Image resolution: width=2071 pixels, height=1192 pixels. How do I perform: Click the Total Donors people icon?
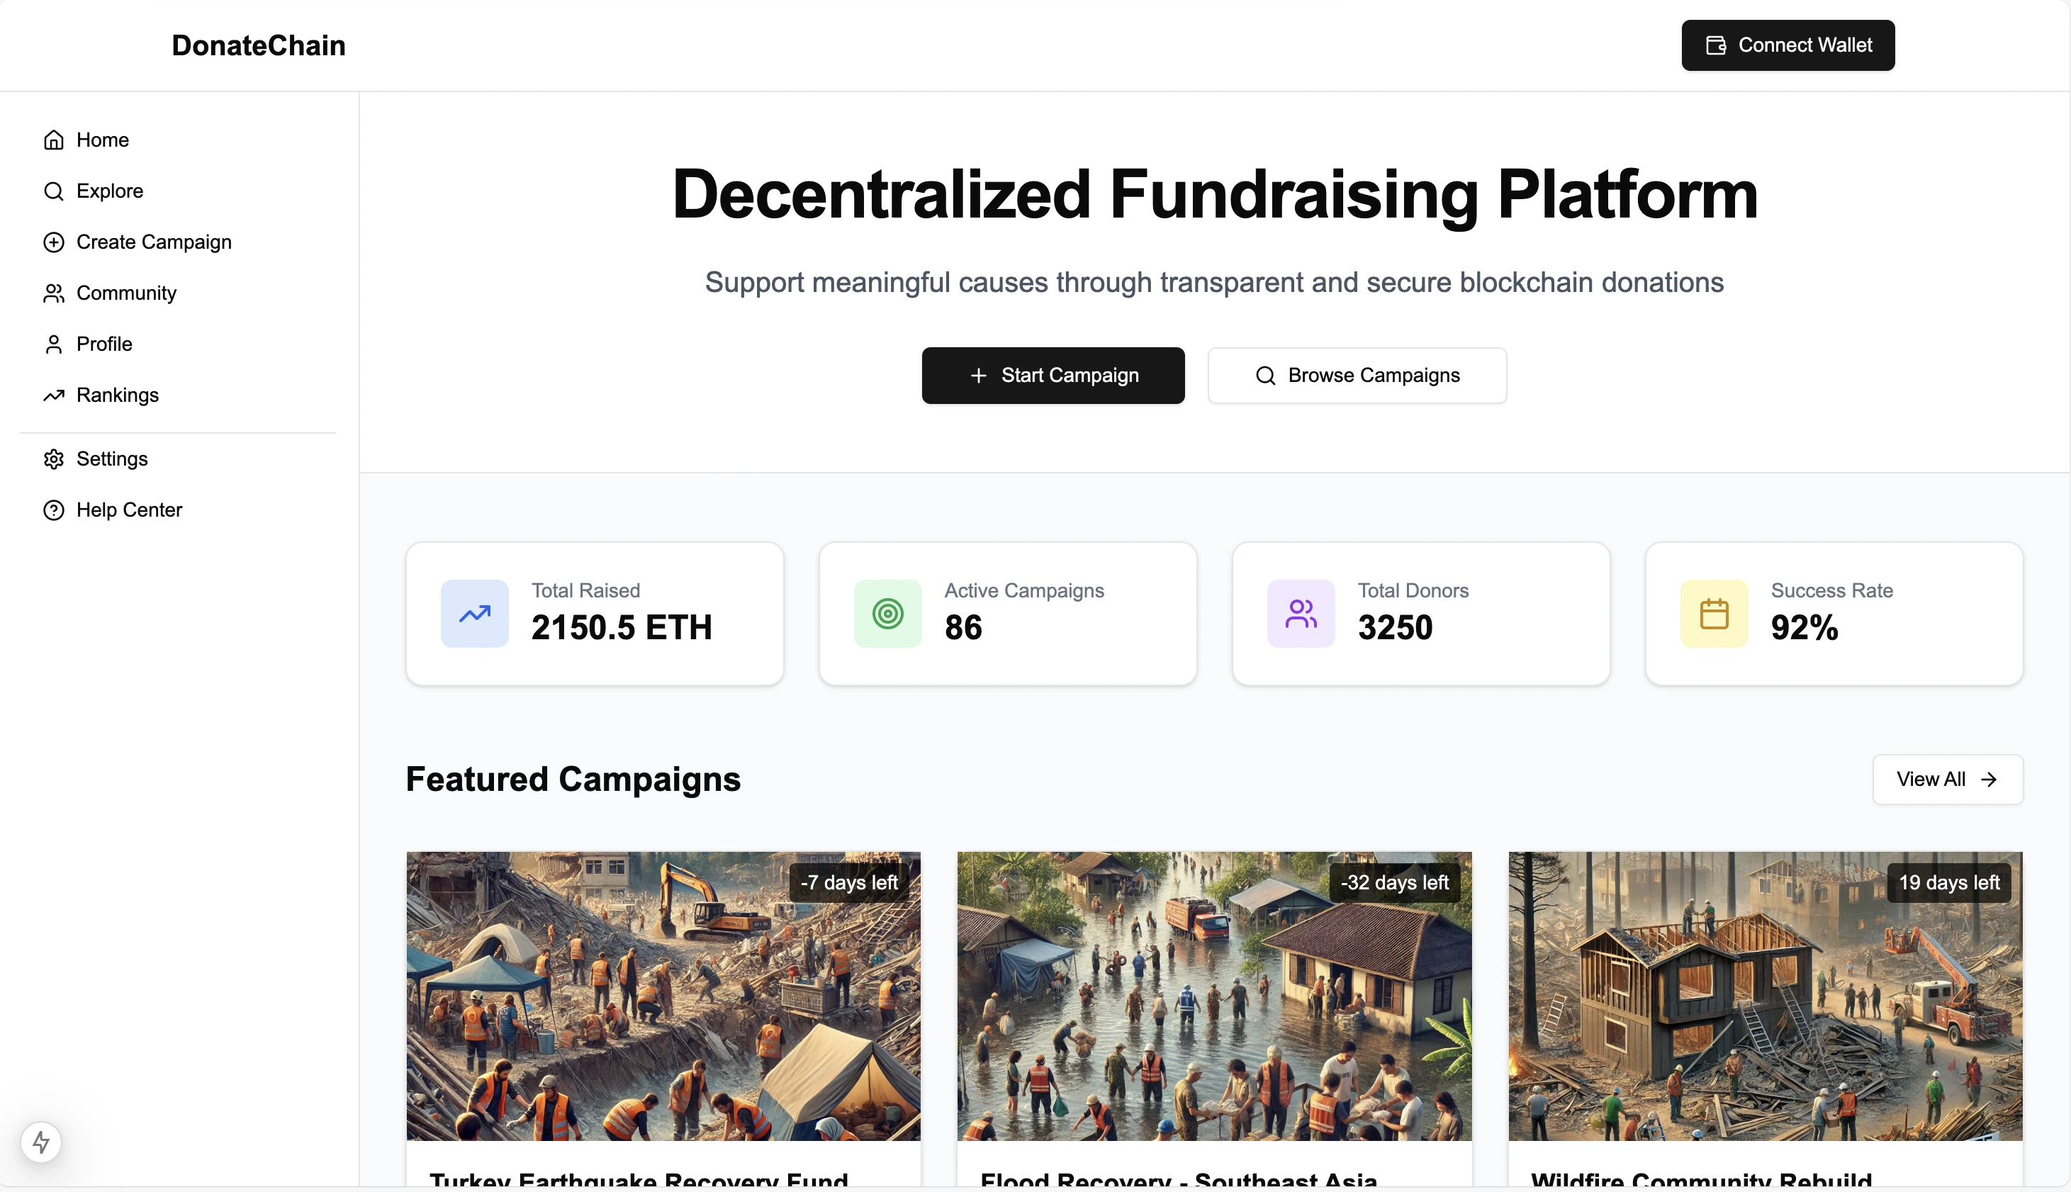tap(1301, 614)
